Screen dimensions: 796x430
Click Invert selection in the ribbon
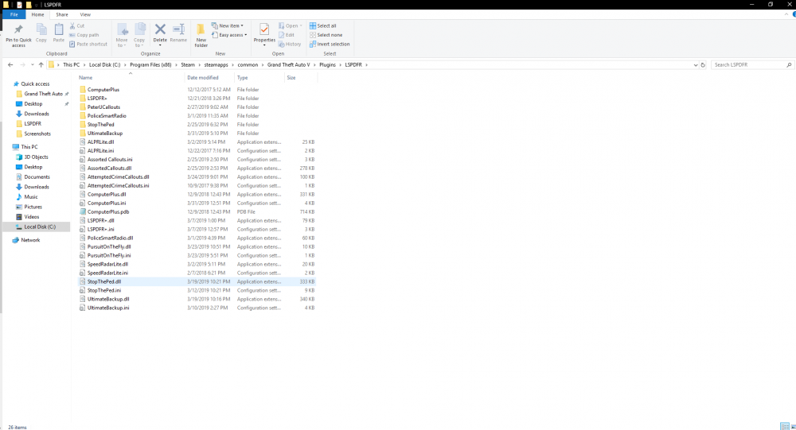tap(330, 45)
